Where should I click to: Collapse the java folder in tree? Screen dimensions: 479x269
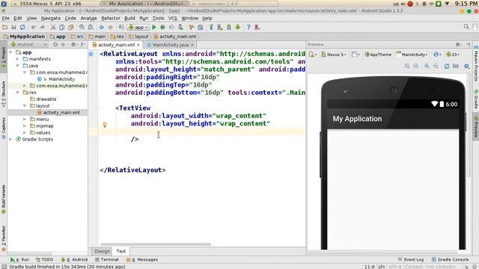[18, 66]
